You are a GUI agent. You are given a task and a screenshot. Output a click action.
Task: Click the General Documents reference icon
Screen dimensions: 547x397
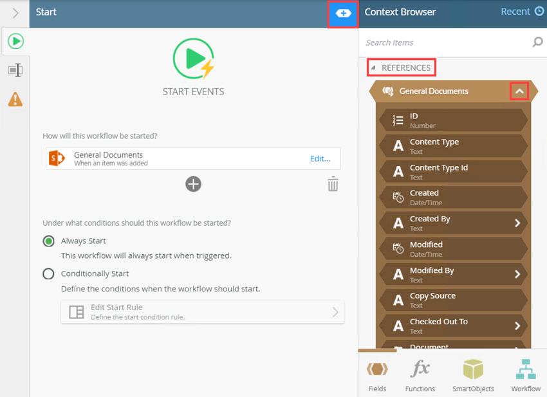(x=387, y=91)
